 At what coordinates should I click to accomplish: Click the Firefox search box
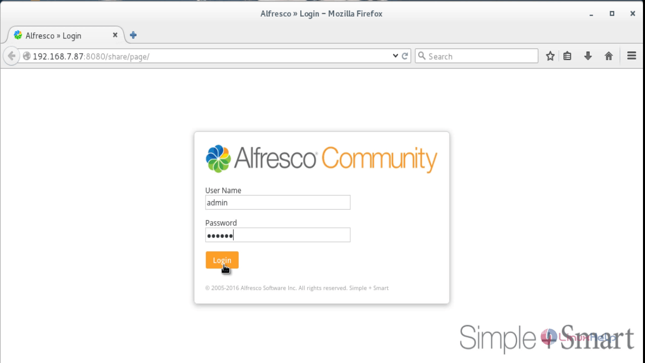[477, 56]
